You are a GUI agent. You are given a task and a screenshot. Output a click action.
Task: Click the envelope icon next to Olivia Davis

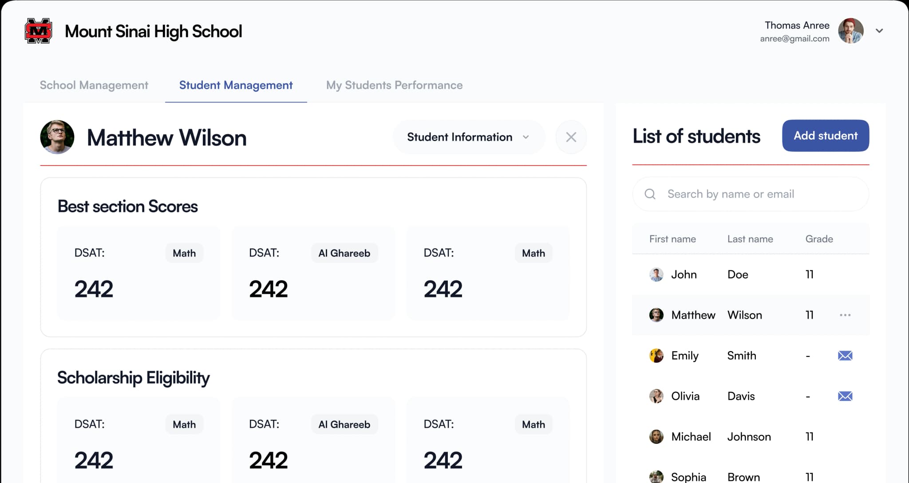click(x=845, y=396)
